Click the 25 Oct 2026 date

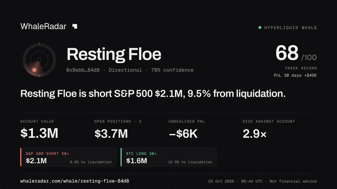pos(221,181)
